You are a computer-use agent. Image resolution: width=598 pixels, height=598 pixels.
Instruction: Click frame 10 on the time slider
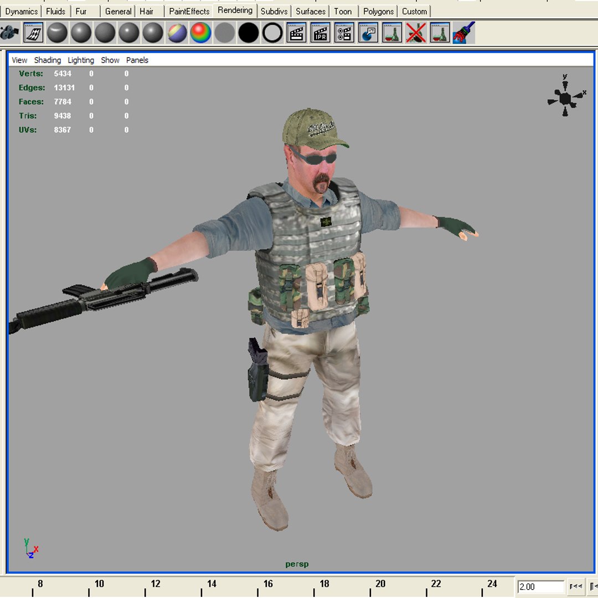tap(99, 584)
